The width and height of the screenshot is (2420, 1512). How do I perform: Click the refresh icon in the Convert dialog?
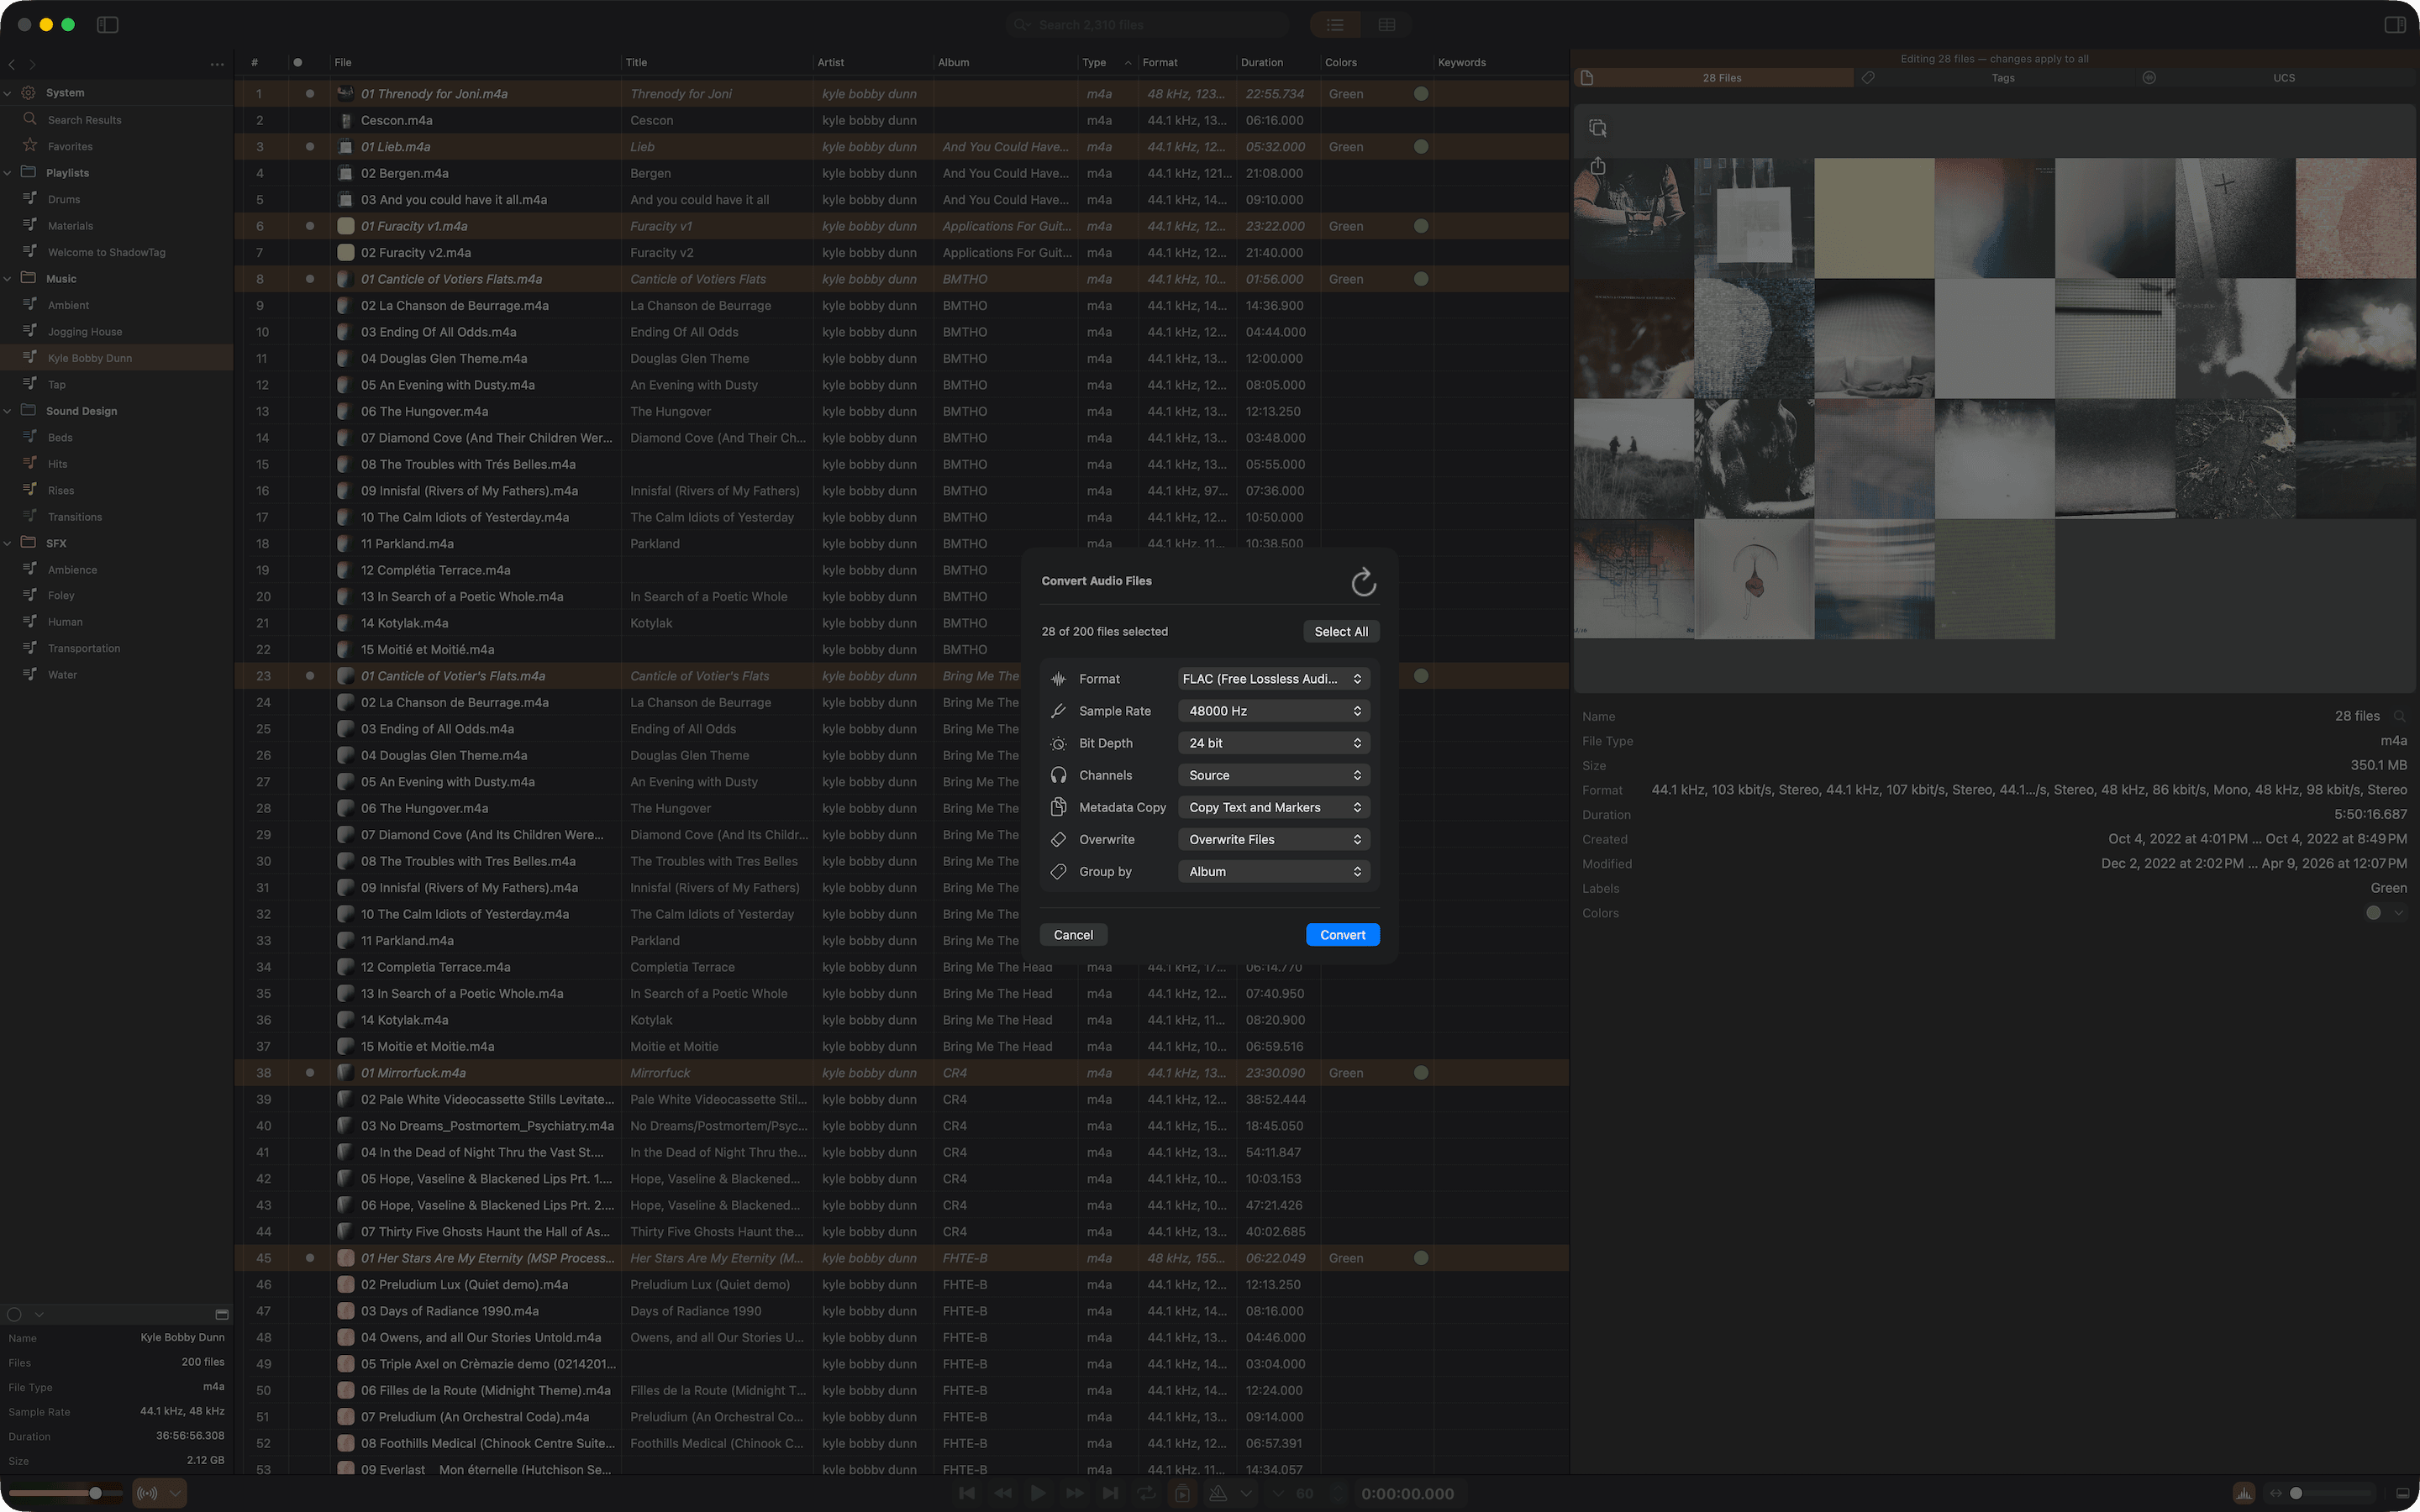pos(1362,581)
